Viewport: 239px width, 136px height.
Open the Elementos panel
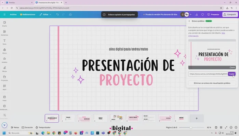click(4, 33)
